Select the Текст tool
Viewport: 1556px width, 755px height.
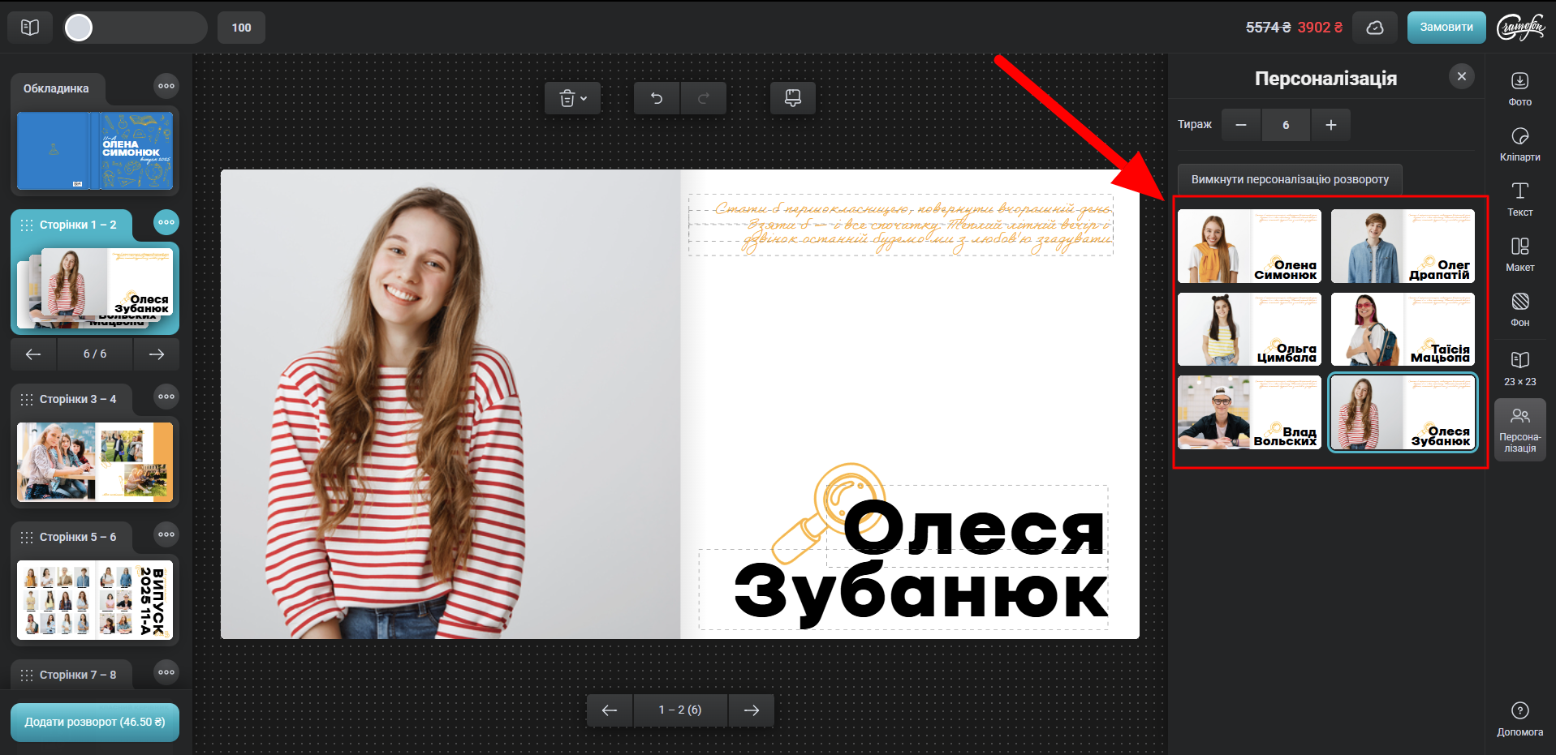point(1519,199)
